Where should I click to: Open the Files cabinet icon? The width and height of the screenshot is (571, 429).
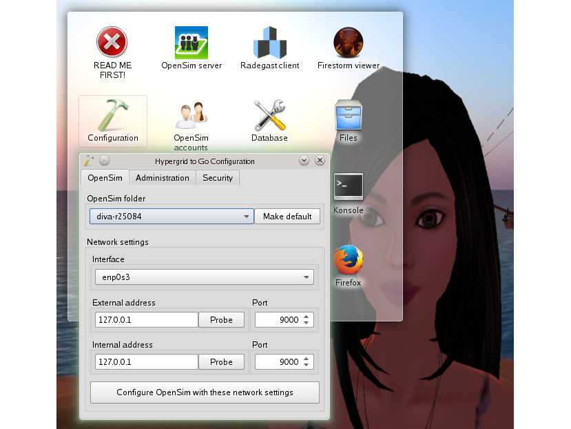349,115
